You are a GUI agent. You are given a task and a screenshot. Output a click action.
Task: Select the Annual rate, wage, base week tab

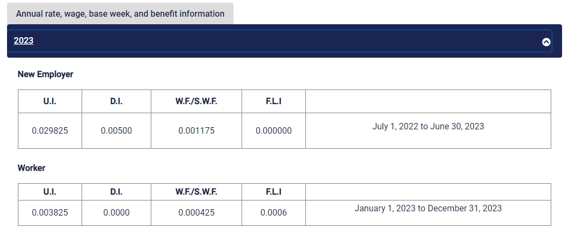(x=121, y=13)
